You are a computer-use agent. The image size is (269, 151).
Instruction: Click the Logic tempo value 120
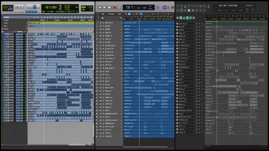coord(144,8)
